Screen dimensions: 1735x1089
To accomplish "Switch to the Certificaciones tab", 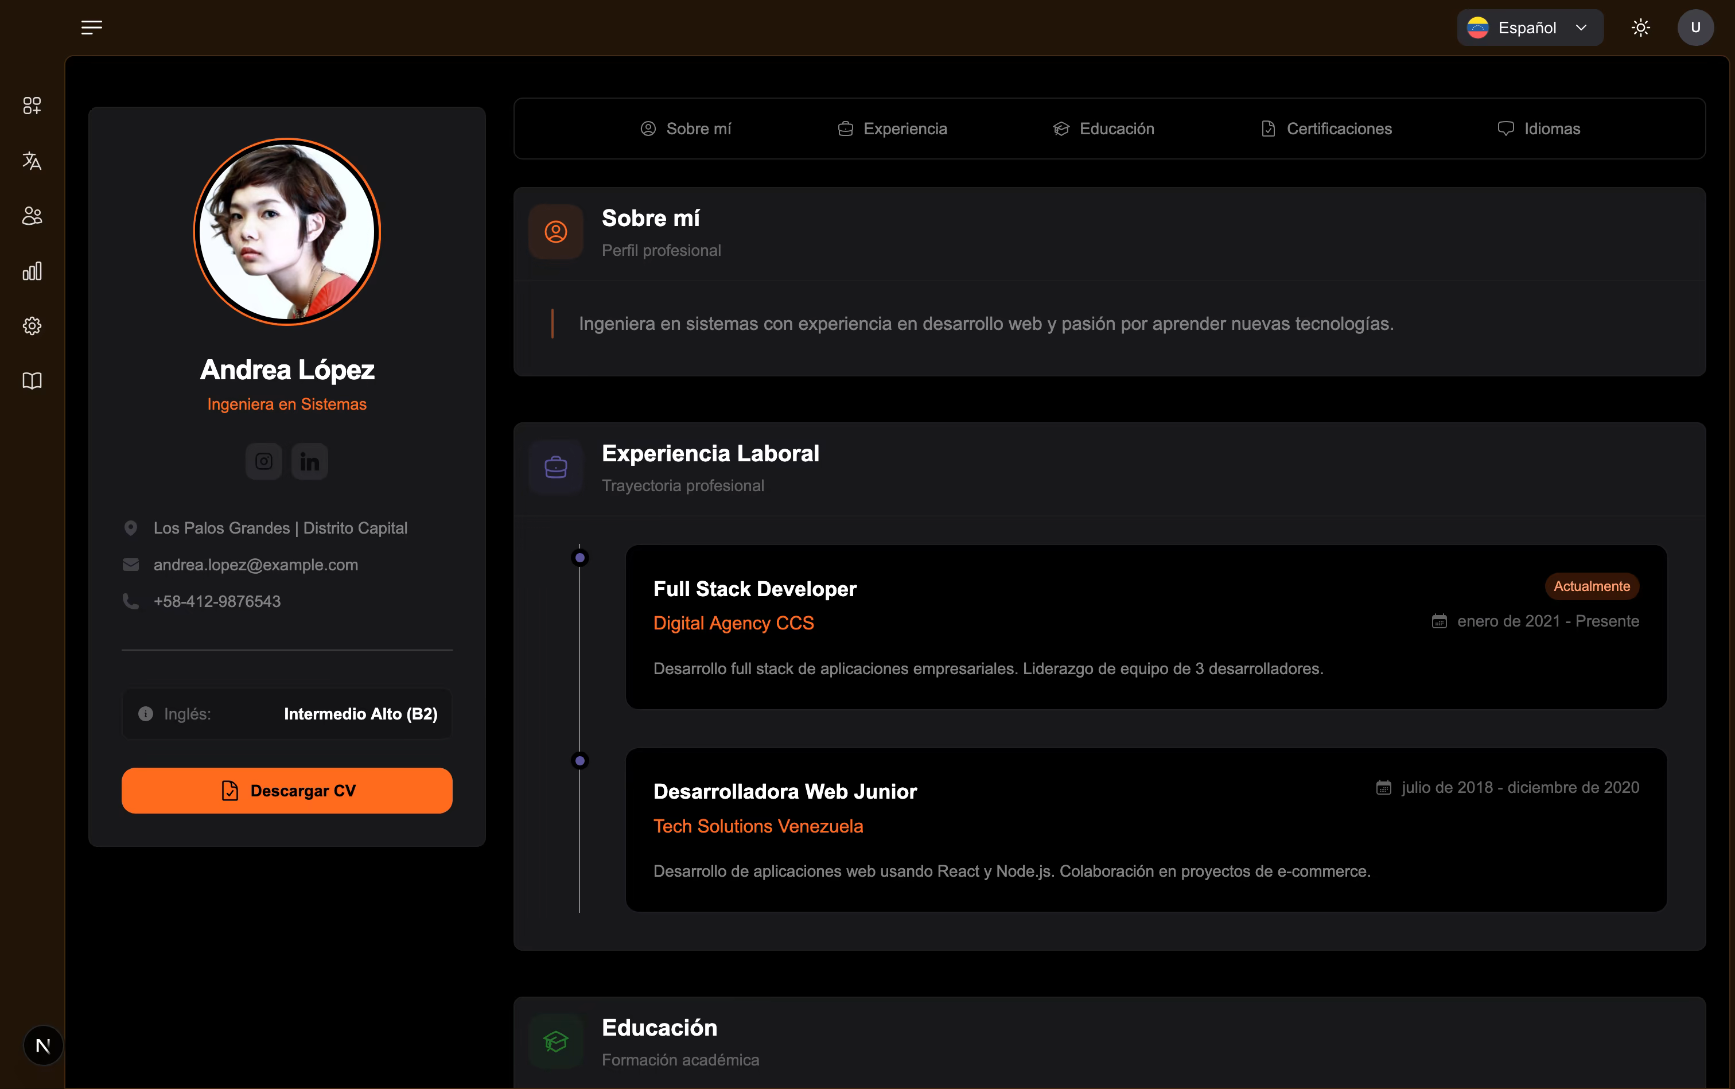I will 1326,128.
